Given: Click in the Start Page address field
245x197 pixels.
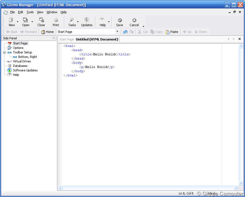Looking at the screenshot, I should (86, 32).
